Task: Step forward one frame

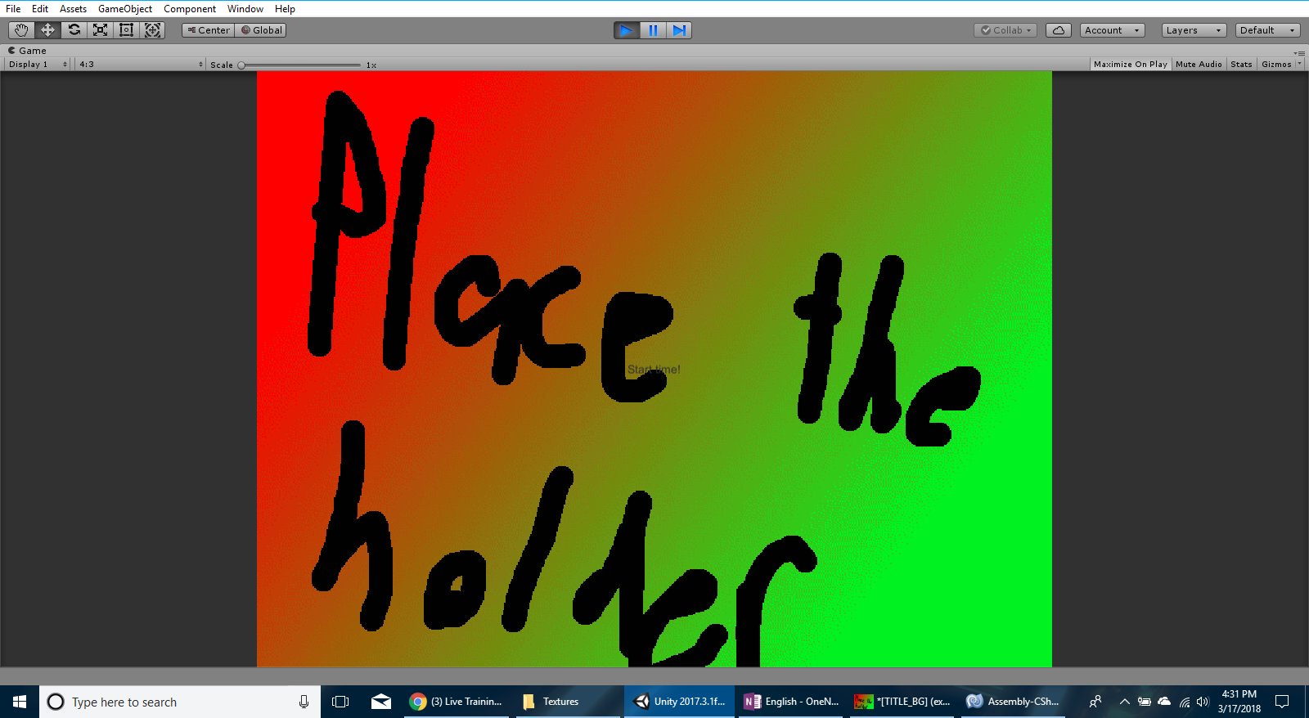Action: (x=679, y=30)
